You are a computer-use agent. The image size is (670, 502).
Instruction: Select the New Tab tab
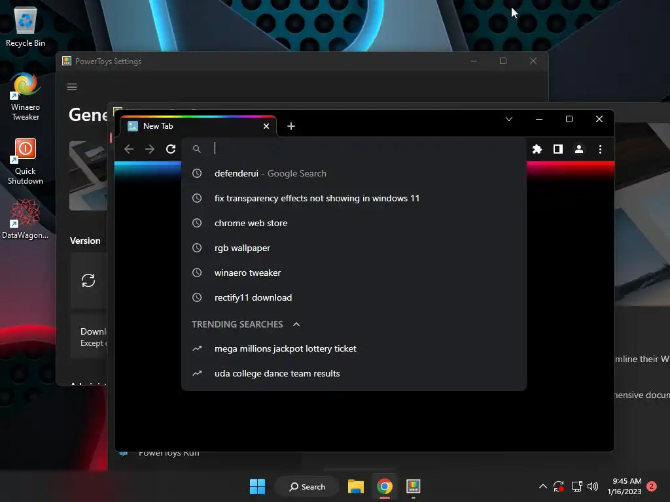coord(199,126)
